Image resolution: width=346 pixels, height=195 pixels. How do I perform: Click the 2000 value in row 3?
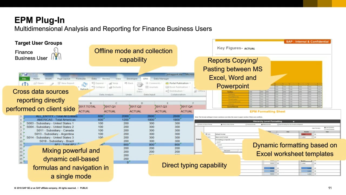click(x=125, y=116)
